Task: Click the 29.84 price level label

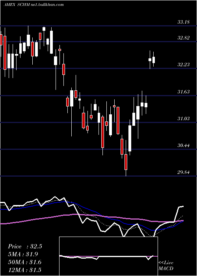Action: tap(184, 172)
